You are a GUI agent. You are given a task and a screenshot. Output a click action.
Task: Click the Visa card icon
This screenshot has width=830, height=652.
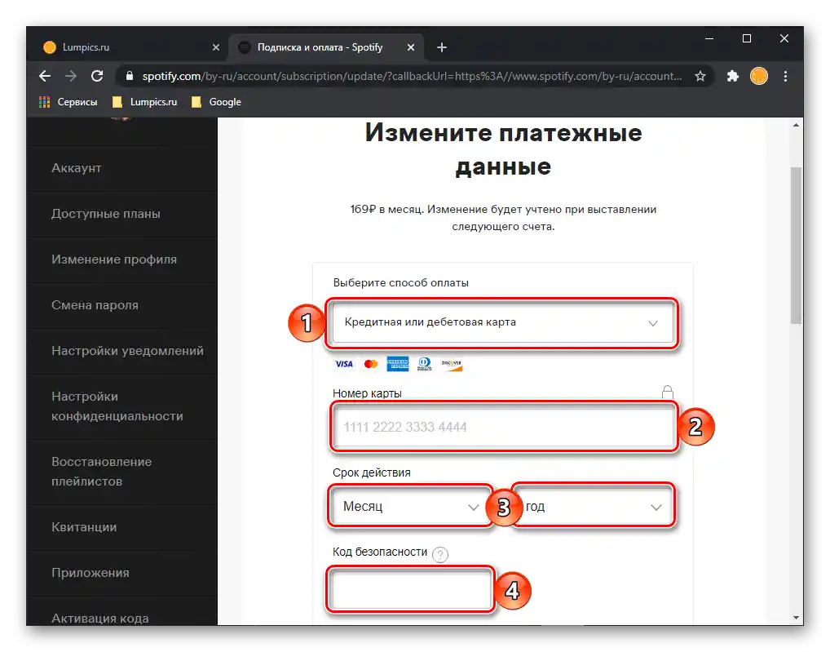[343, 363]
